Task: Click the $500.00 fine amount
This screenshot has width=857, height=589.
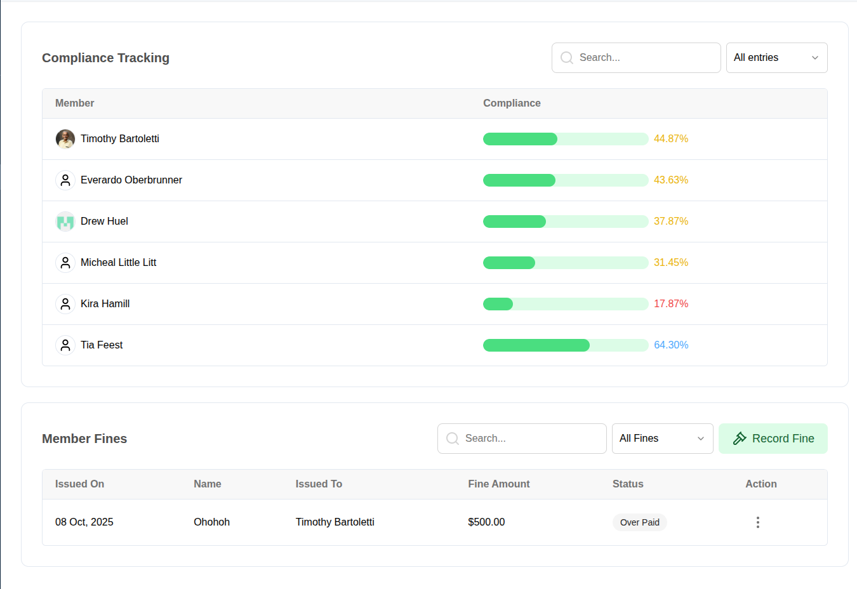Action: point(486,522)
